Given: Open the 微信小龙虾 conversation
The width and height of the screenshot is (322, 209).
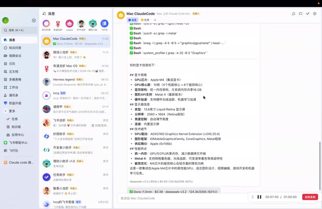Looking at the screenshot, I should click(x=76, y=55).
